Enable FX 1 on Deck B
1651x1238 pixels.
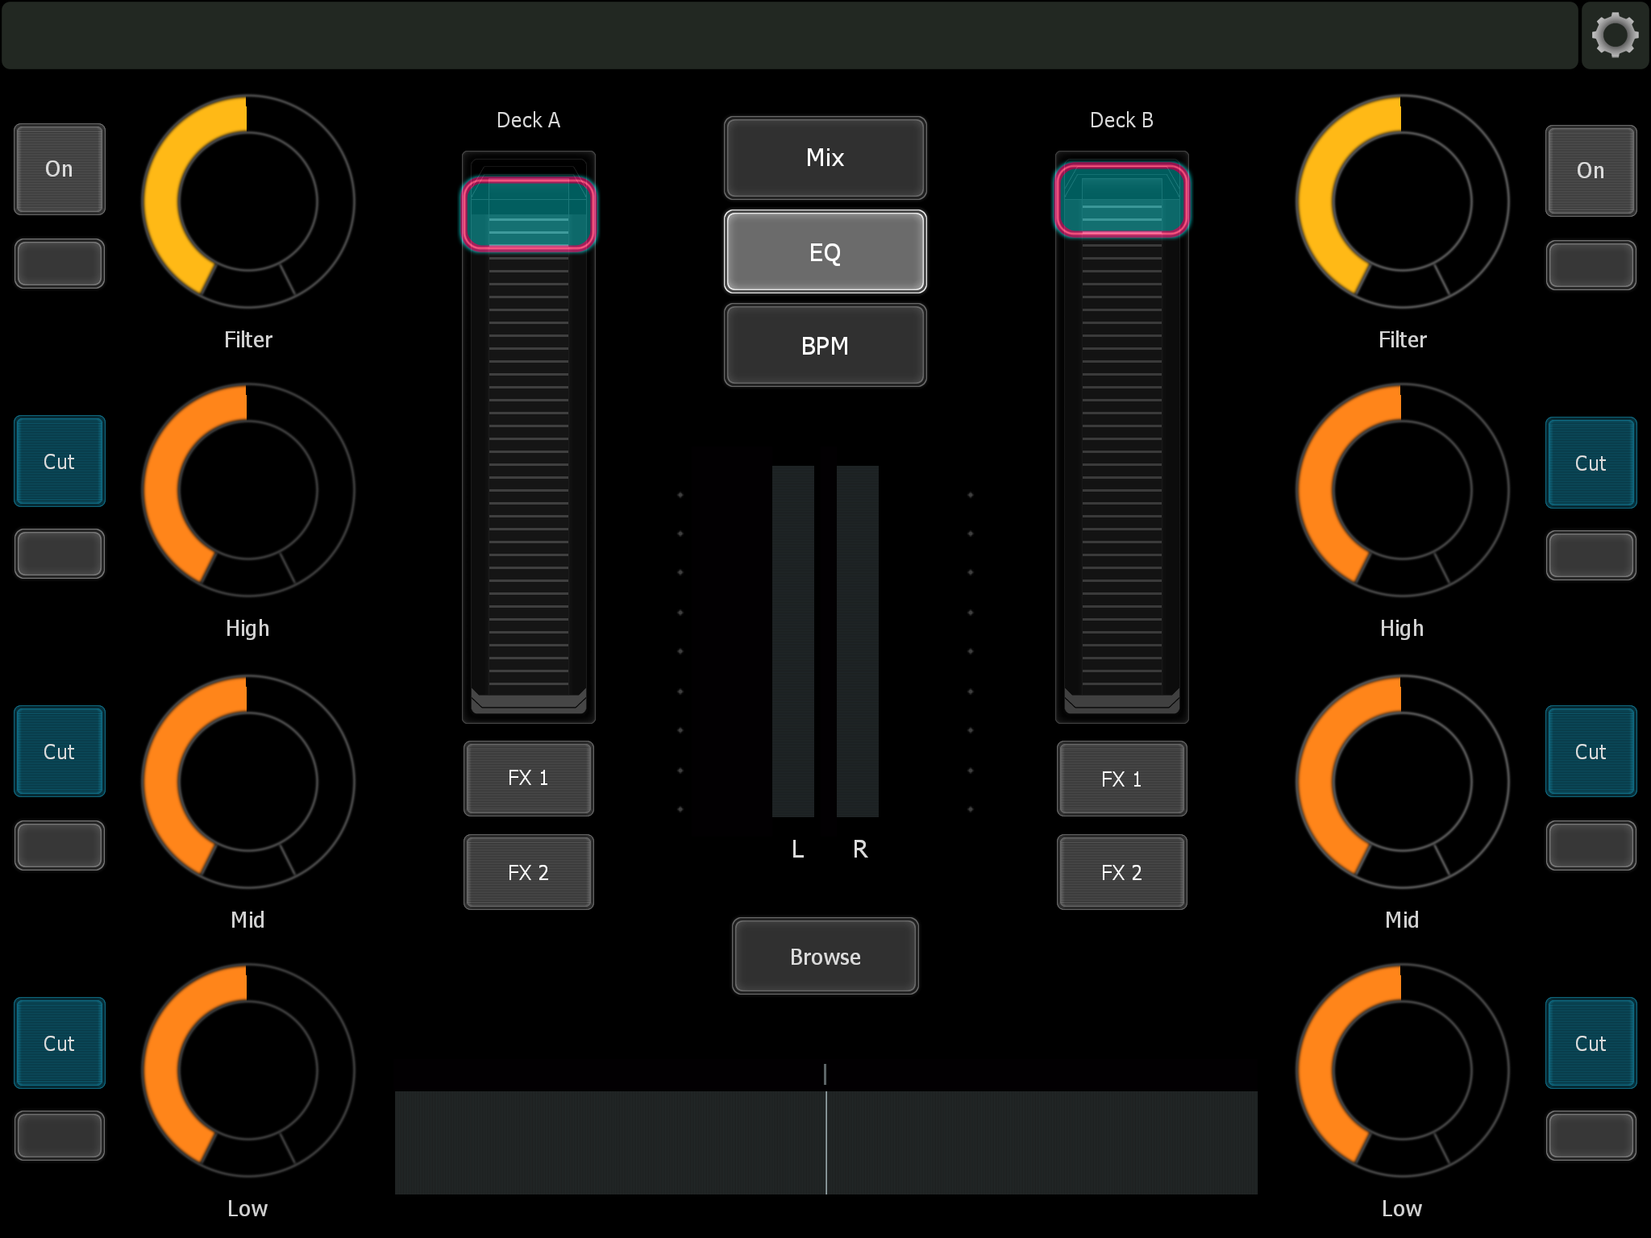(x=1122, y=779)
